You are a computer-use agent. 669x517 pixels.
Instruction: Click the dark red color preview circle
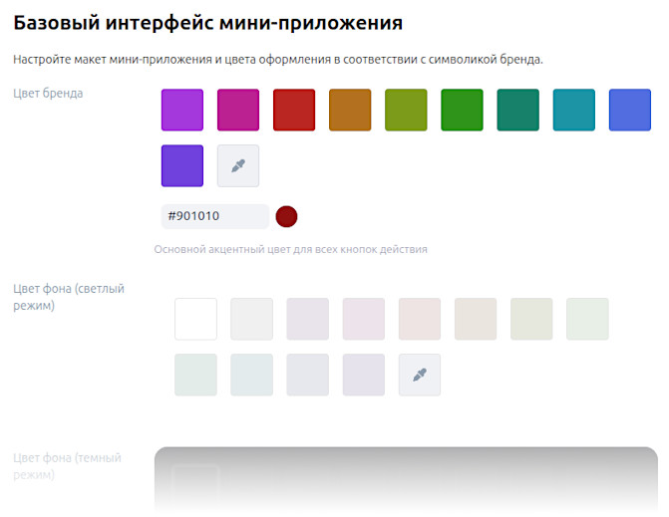click(287, 216)
